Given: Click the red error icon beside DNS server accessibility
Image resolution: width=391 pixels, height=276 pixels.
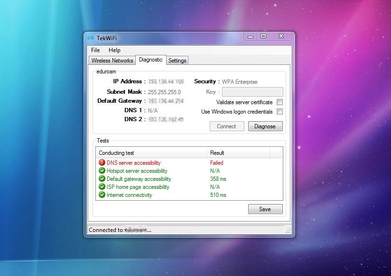Looking at the screenshot, I should (x=102, y=162).
